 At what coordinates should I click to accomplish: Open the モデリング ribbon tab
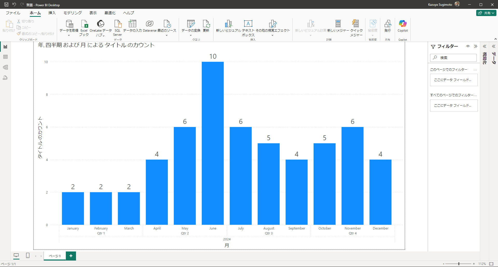point(73,13)
